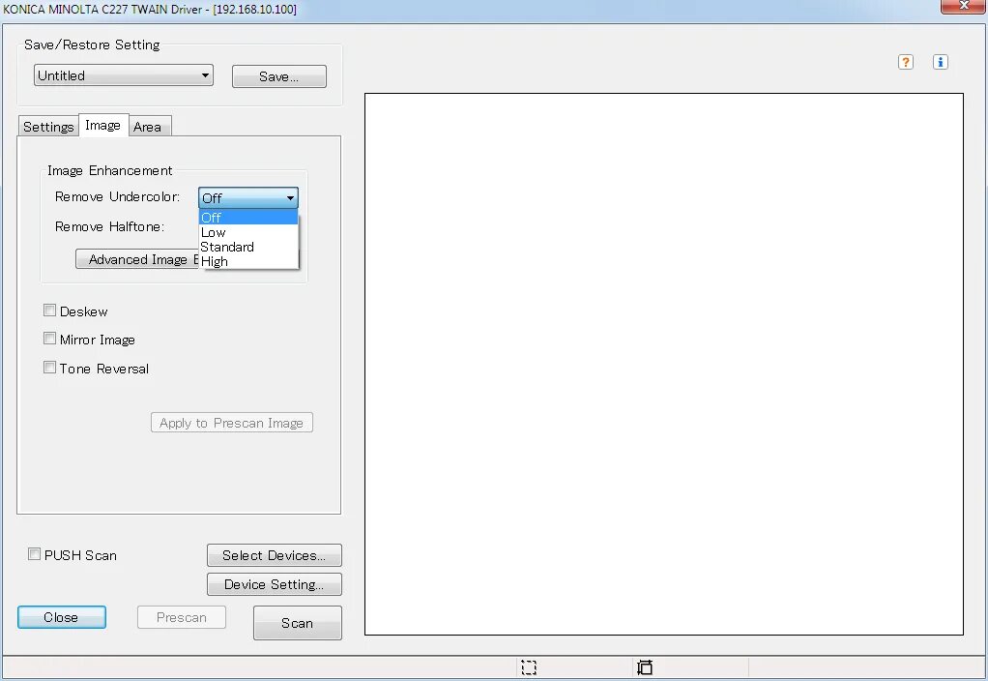Viewport: 988px width, 681px height.
Task: Collapse the Remove Undercolor dropdown
Action: coord(248,198)
